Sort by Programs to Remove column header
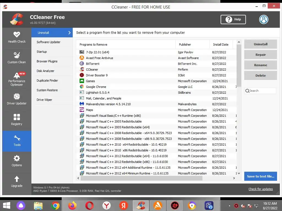The height and width of the screenshot is (211, 282). [126, 45]
